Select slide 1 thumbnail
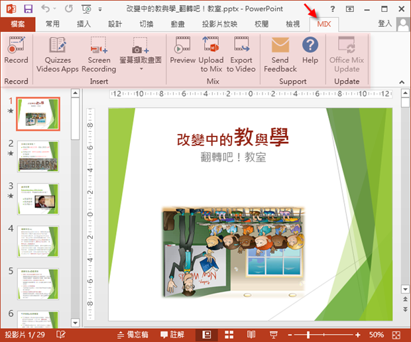Screen dimensions: 411x342 click(x=38, y=114)
